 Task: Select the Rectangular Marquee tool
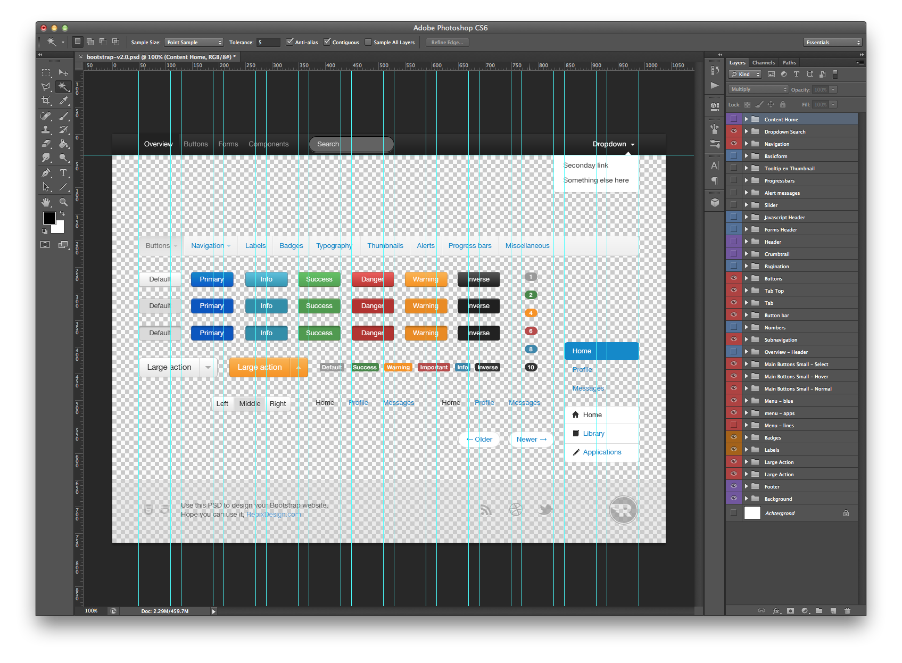pyautogui.click(x=46, y=72)
